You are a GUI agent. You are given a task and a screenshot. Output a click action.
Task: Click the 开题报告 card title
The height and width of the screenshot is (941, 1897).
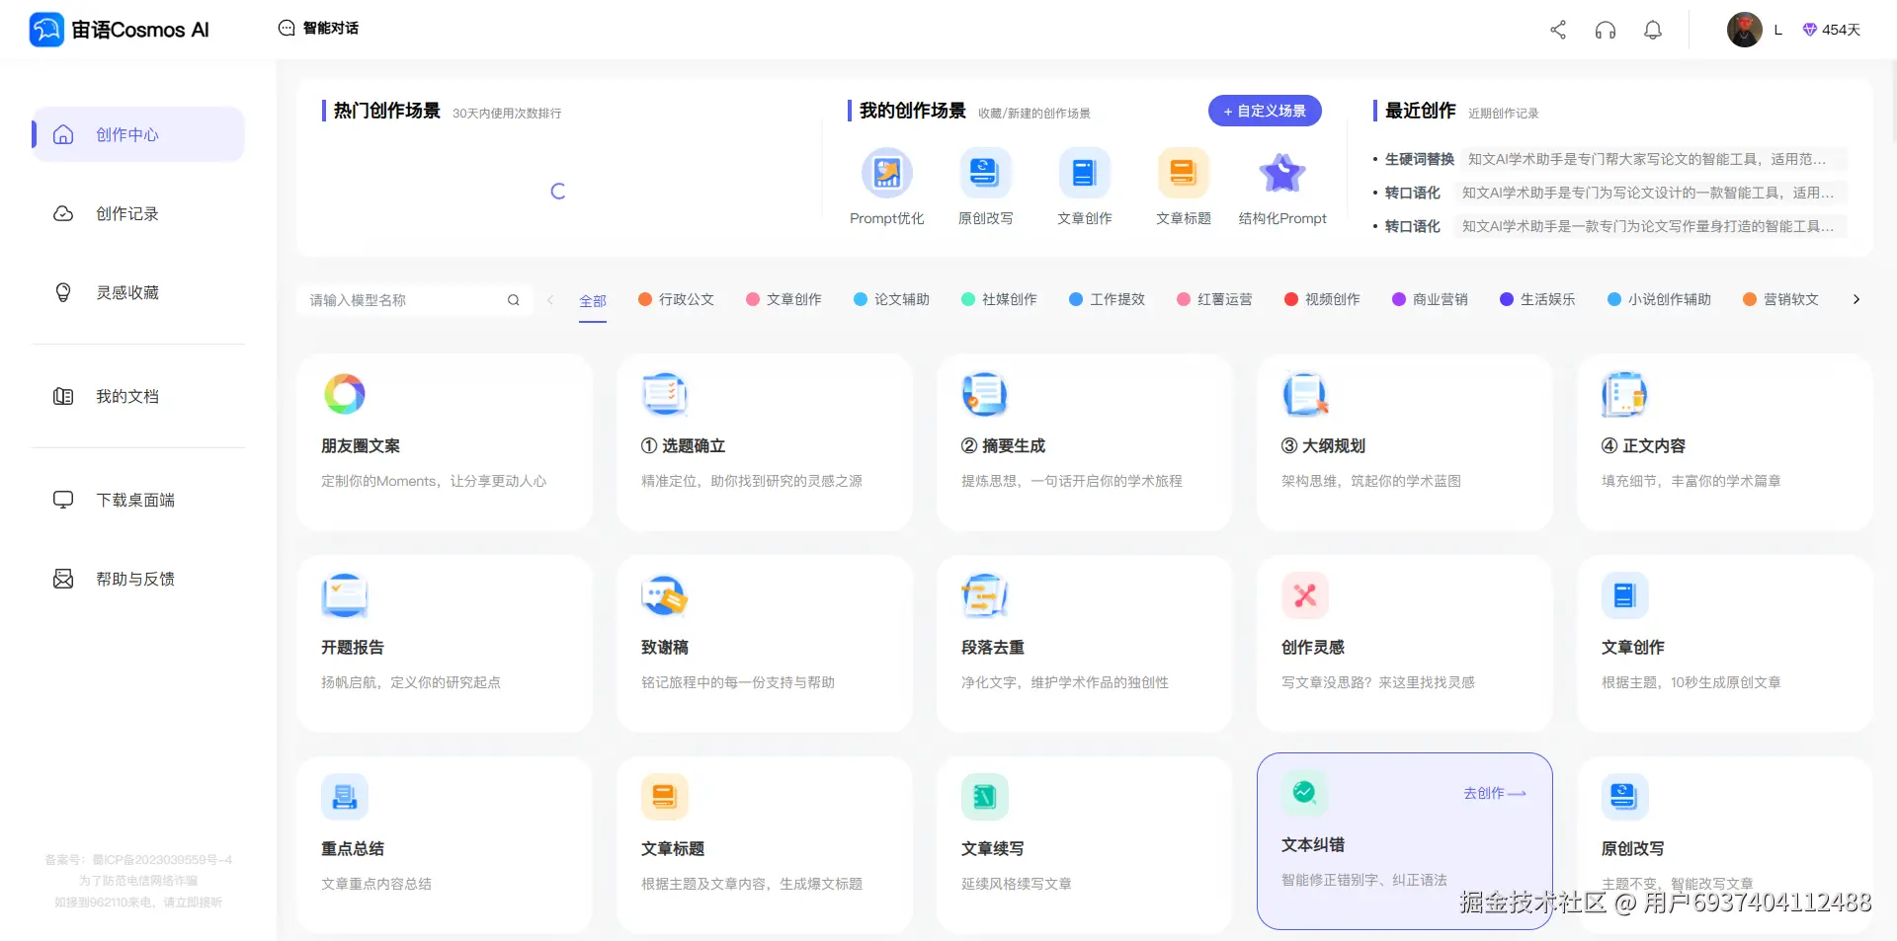[353, 648]
